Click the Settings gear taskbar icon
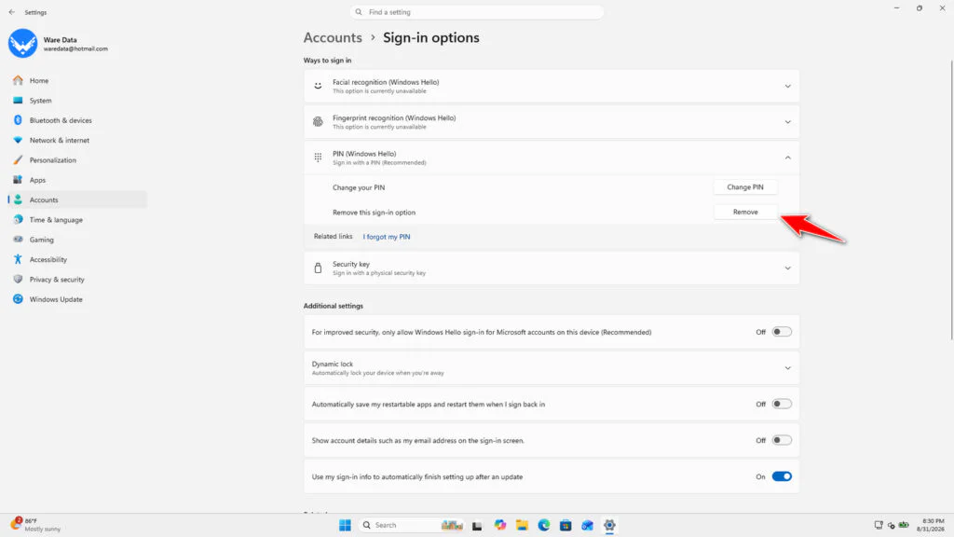The height and width of the screenshot is (537, 954). pyautogui.click(x=609, y=525)
